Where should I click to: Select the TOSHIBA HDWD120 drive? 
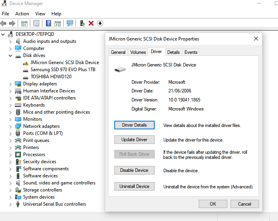click(x=51, y=77)
